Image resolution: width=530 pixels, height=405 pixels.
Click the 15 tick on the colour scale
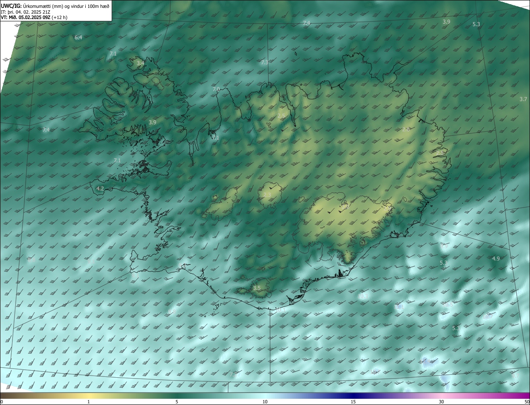(x=353, y=402)
